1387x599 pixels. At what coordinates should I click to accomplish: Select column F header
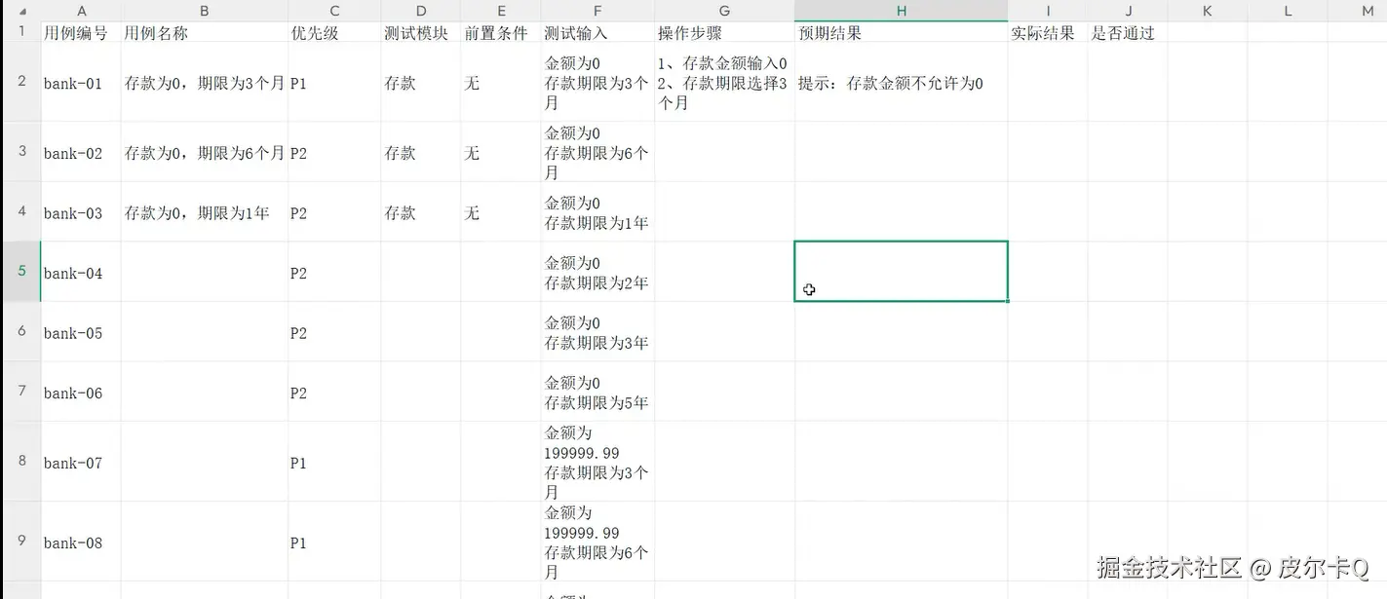[x=597, y=11]
